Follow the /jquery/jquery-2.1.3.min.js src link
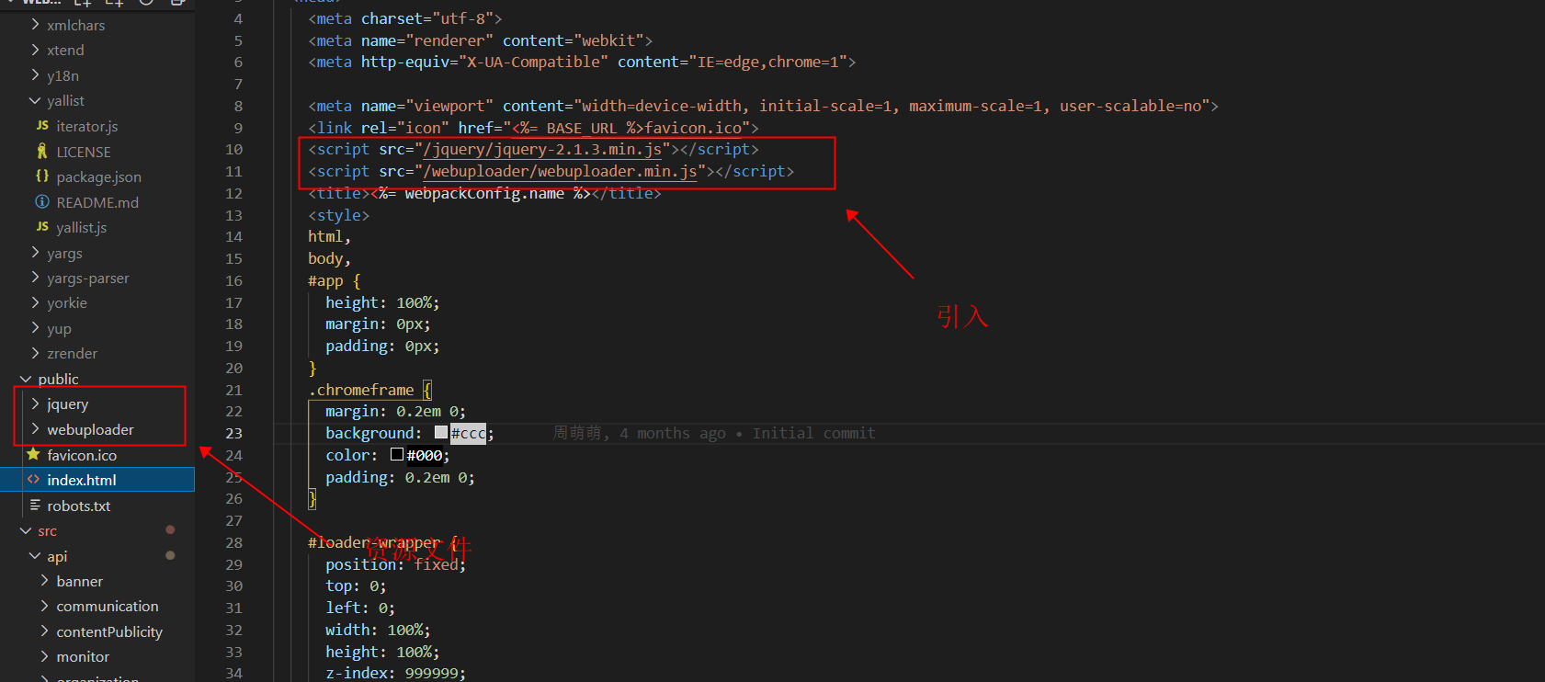The image size is (1545, 682). [542, 149]
